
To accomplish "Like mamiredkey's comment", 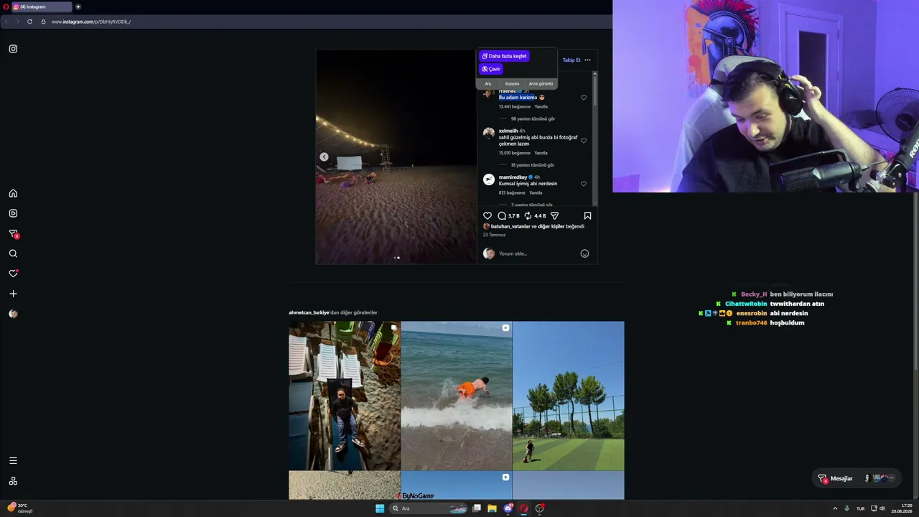I will coord(584,184).
